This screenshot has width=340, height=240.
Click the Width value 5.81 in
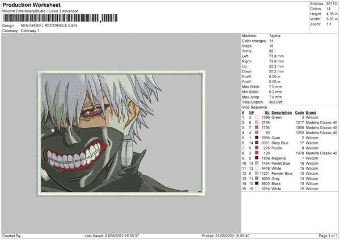point(331,19)
